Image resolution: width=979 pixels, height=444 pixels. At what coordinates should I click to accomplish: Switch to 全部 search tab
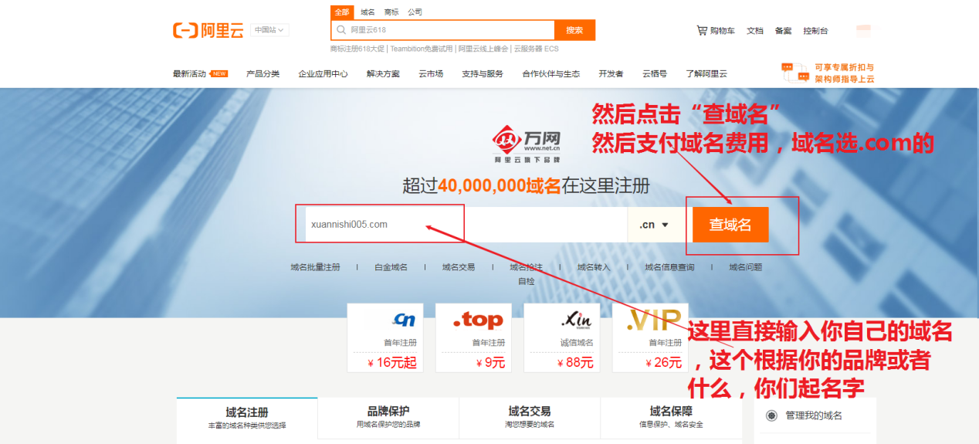pos(342,12)
